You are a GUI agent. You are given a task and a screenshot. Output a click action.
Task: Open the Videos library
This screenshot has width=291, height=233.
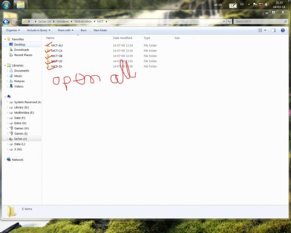[19, 87]
